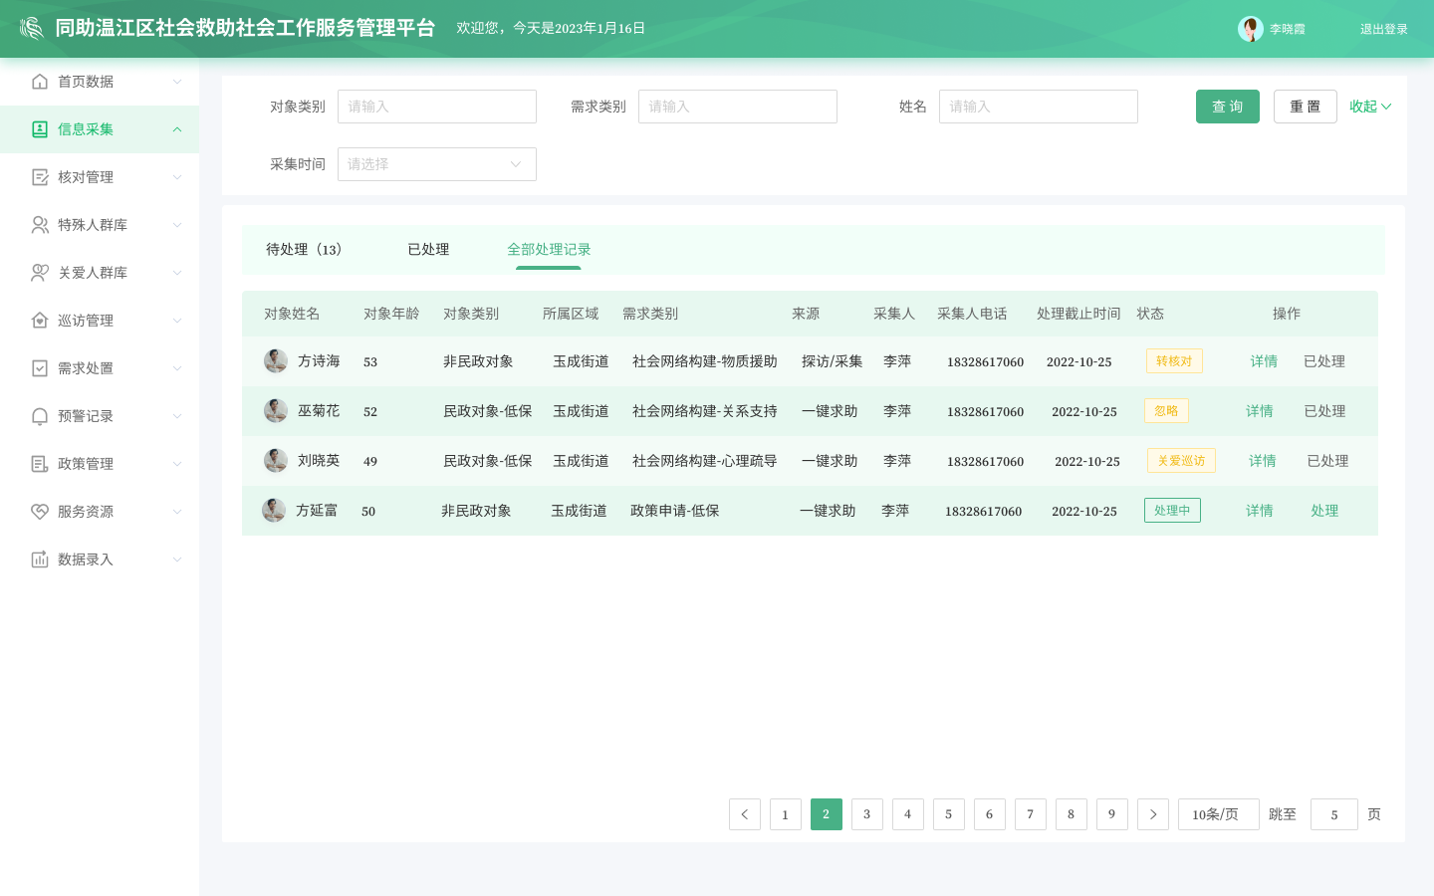The width and height of the screenshot is (1434, 896).
Task: Click the 政策管理 document icon
Action: (40, 464)
